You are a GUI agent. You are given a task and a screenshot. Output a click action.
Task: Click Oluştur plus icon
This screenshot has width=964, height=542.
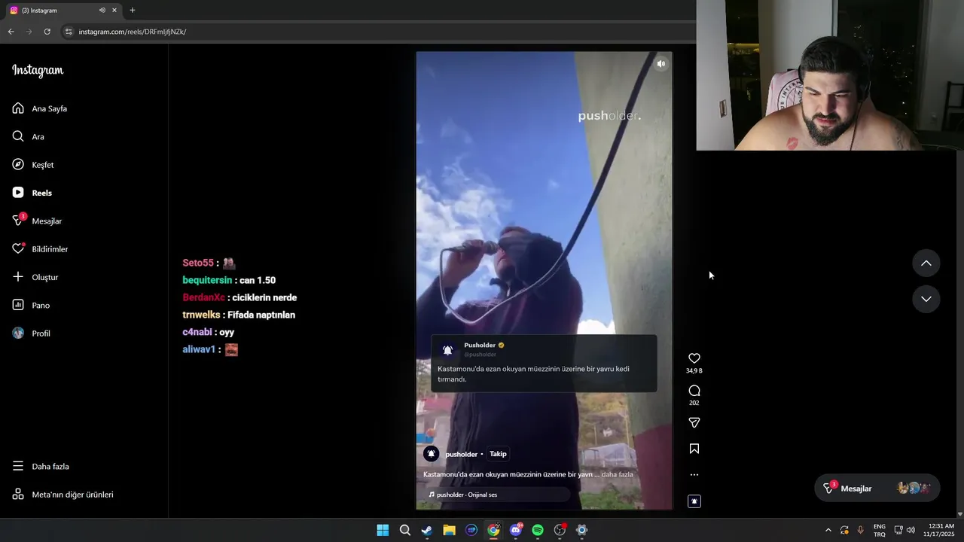pyautogui.click(x=18, y=277)
